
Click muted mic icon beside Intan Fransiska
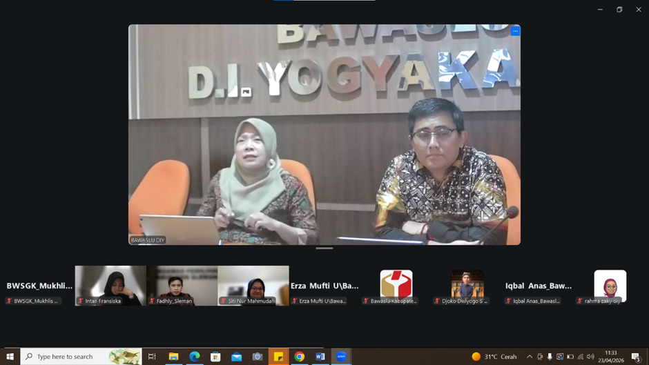(81, 301)
